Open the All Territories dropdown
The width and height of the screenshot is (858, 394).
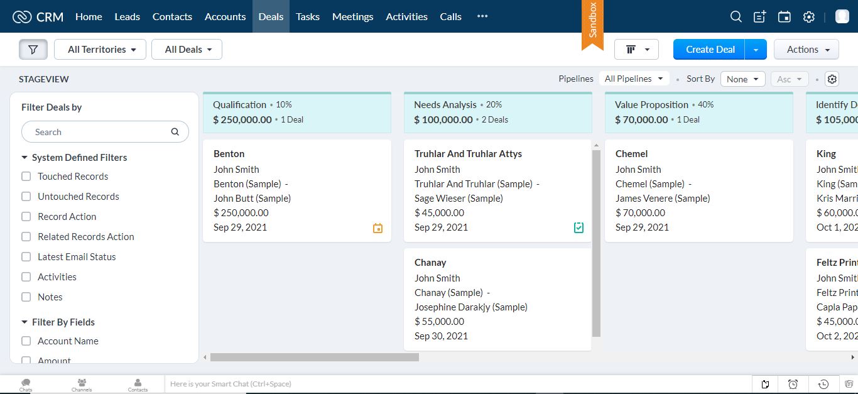(x=100, y=50)
